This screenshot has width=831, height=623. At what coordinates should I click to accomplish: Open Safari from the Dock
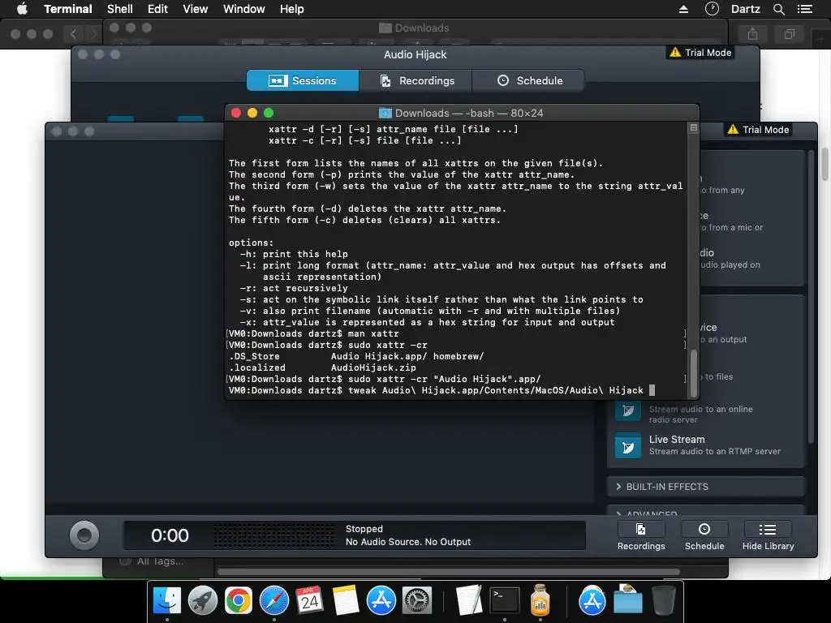(x=274, y=600)
